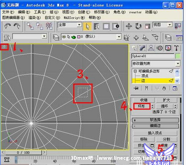Adjust the 环形 ring spinner arrows
The height and width of the screenshot is (165, 186).
pyautogui.click(x=153, y=106)
